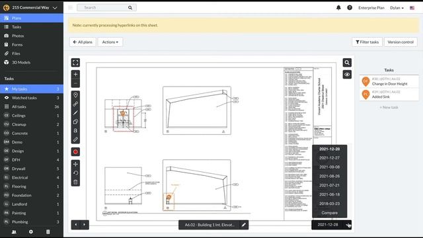The height and width of the screenshot is (238, 423).
Task: Open the help question mark
Action: tap(350, 8)
